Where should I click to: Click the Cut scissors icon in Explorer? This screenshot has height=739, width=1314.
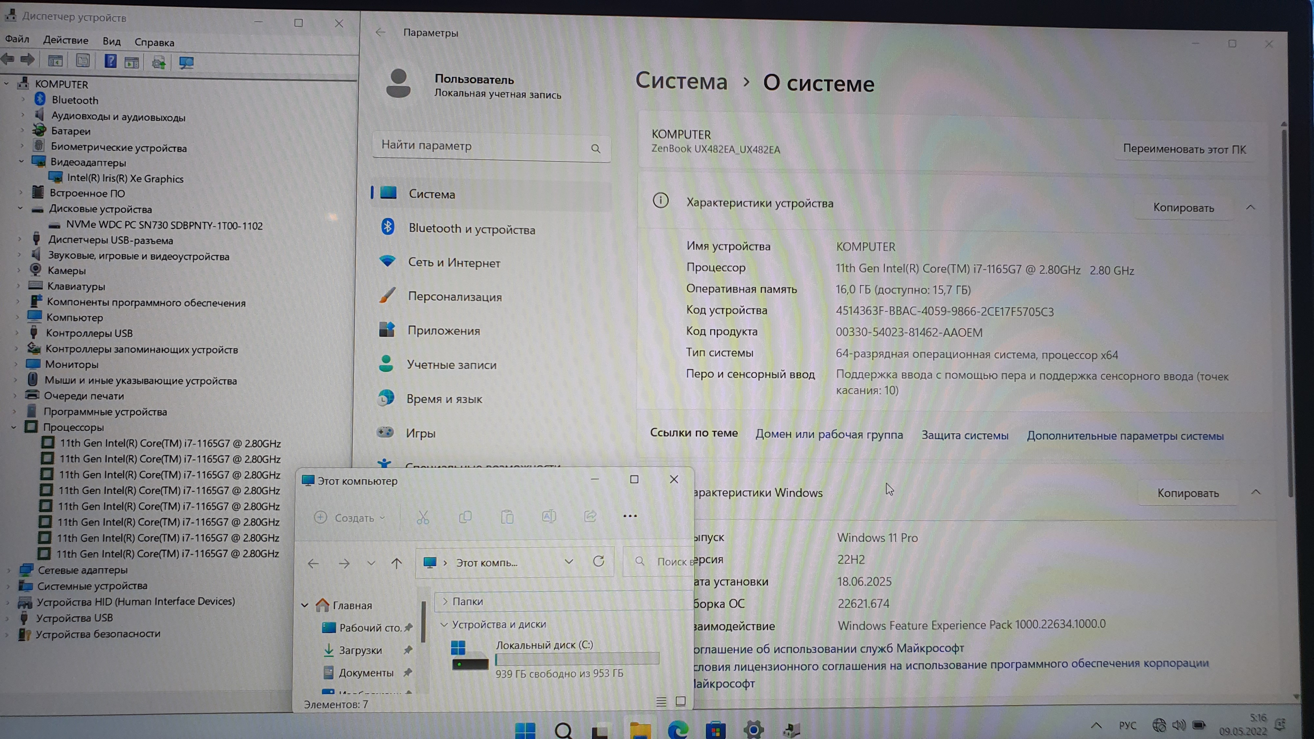(423, 517)
